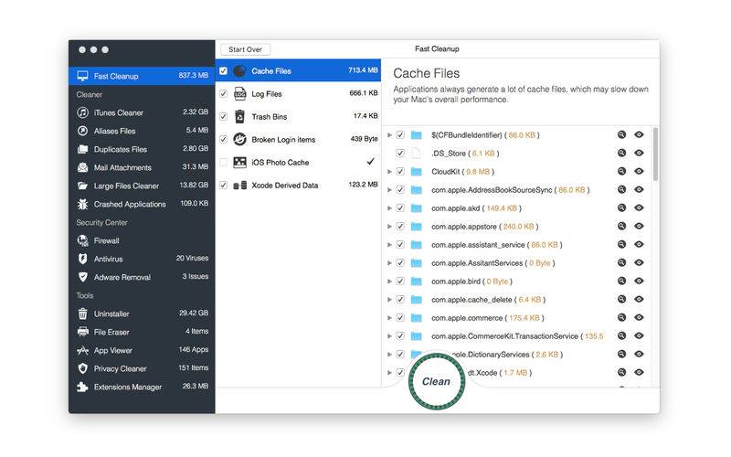Expand com.apple.AddressBookSourceSync folder

[x=389, y=190]
